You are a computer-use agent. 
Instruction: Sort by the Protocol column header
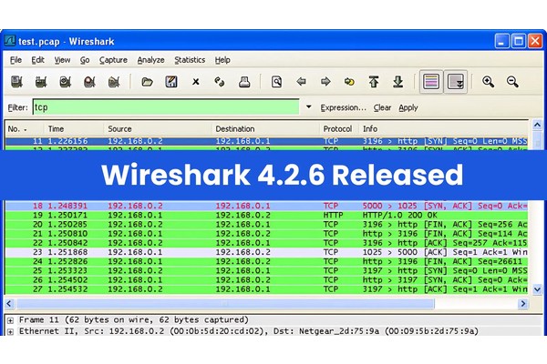pyautogui.click(x=339, y=129)
